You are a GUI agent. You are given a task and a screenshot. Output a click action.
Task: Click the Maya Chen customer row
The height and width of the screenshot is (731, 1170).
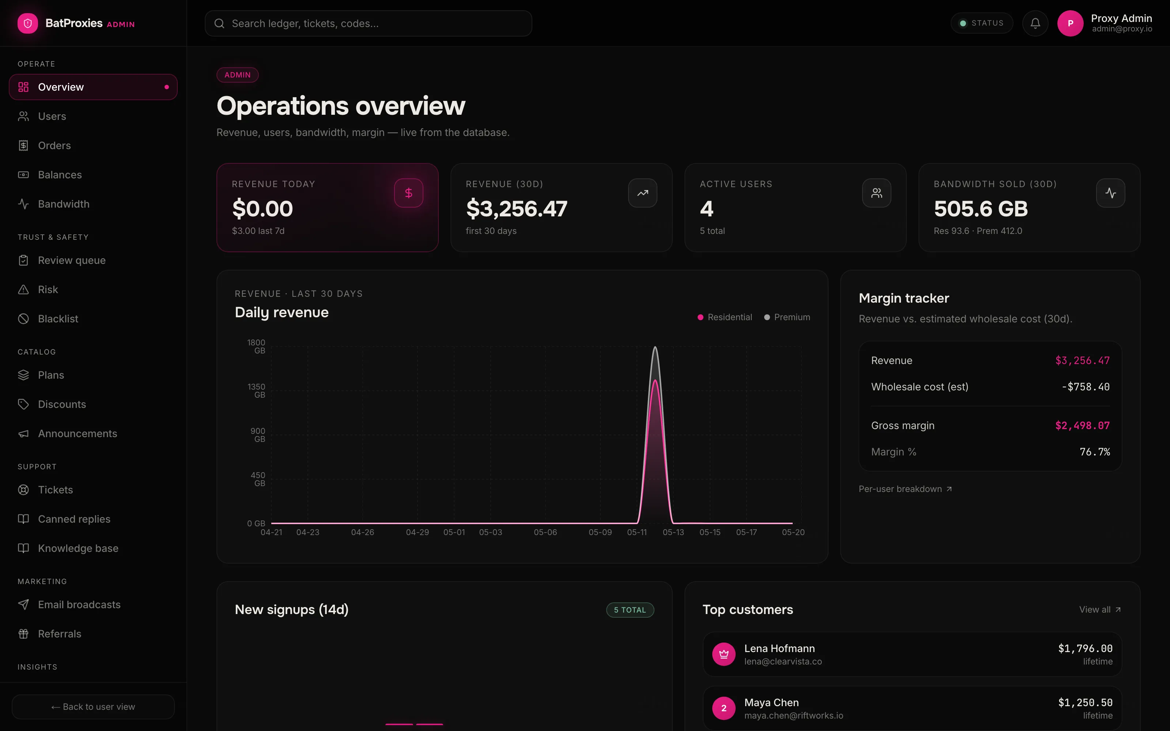click(912, 708)
